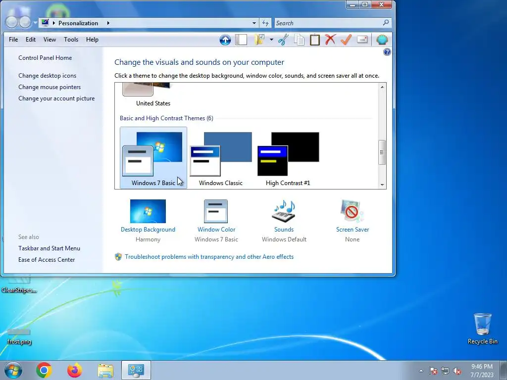Select the ClearStripes desktop icon
Image resolution: width=507 pixels, height=380 pixels.
pyautogui.click(x=19, y=285)
